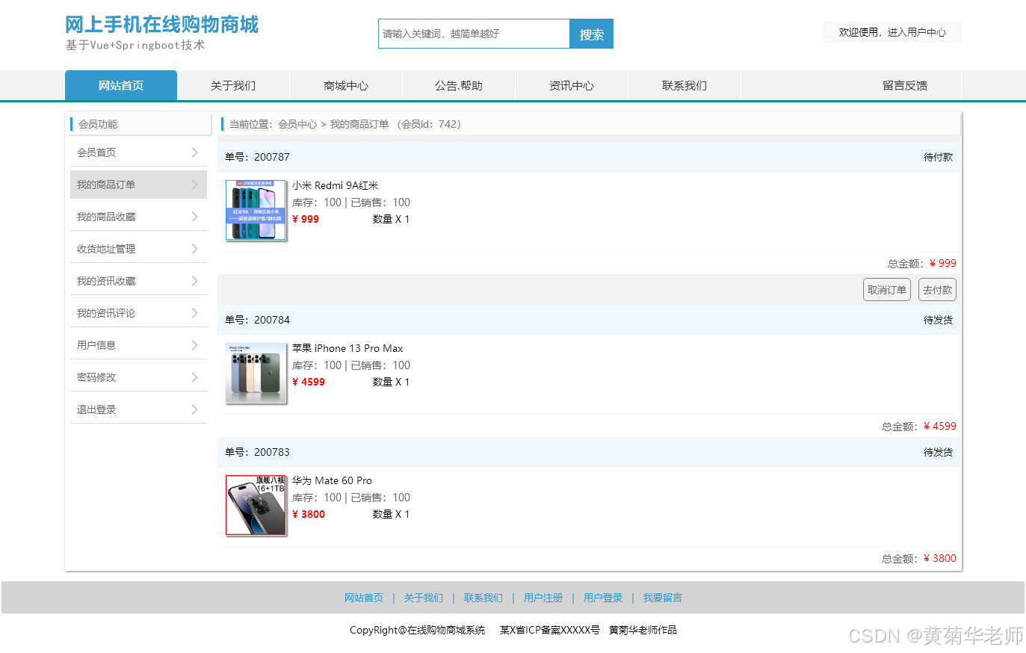Click the 搜索 search button

click(591, 34)
